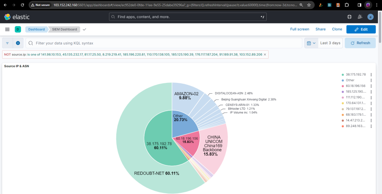Click the inner 38.175.192.78 60.11% slice
The height and width of the screenshot is (194, 382).
(x=159, y=146)
